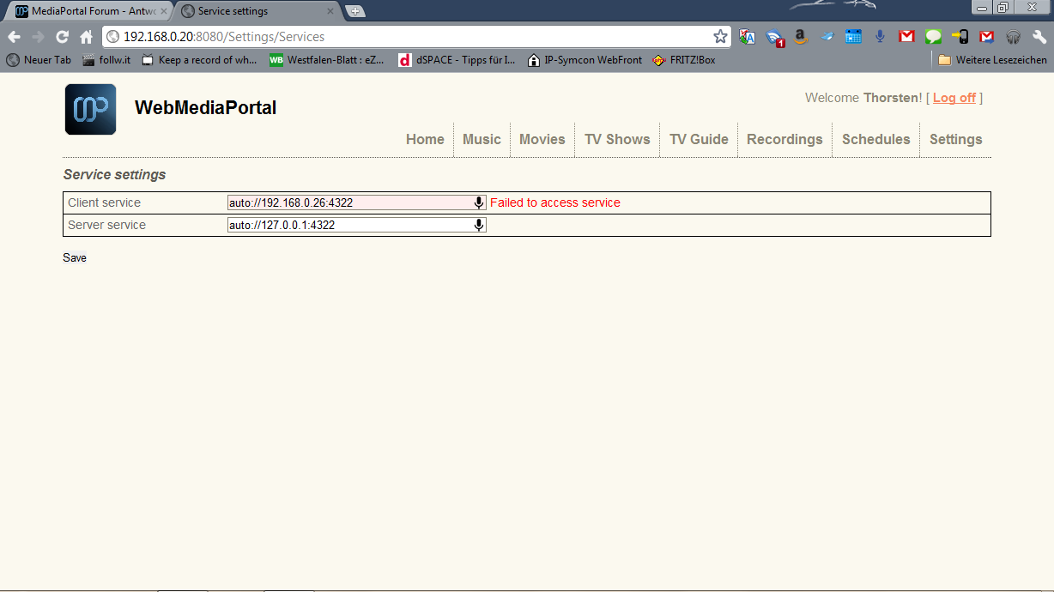Click into the Client service address field

coord(349,202)
